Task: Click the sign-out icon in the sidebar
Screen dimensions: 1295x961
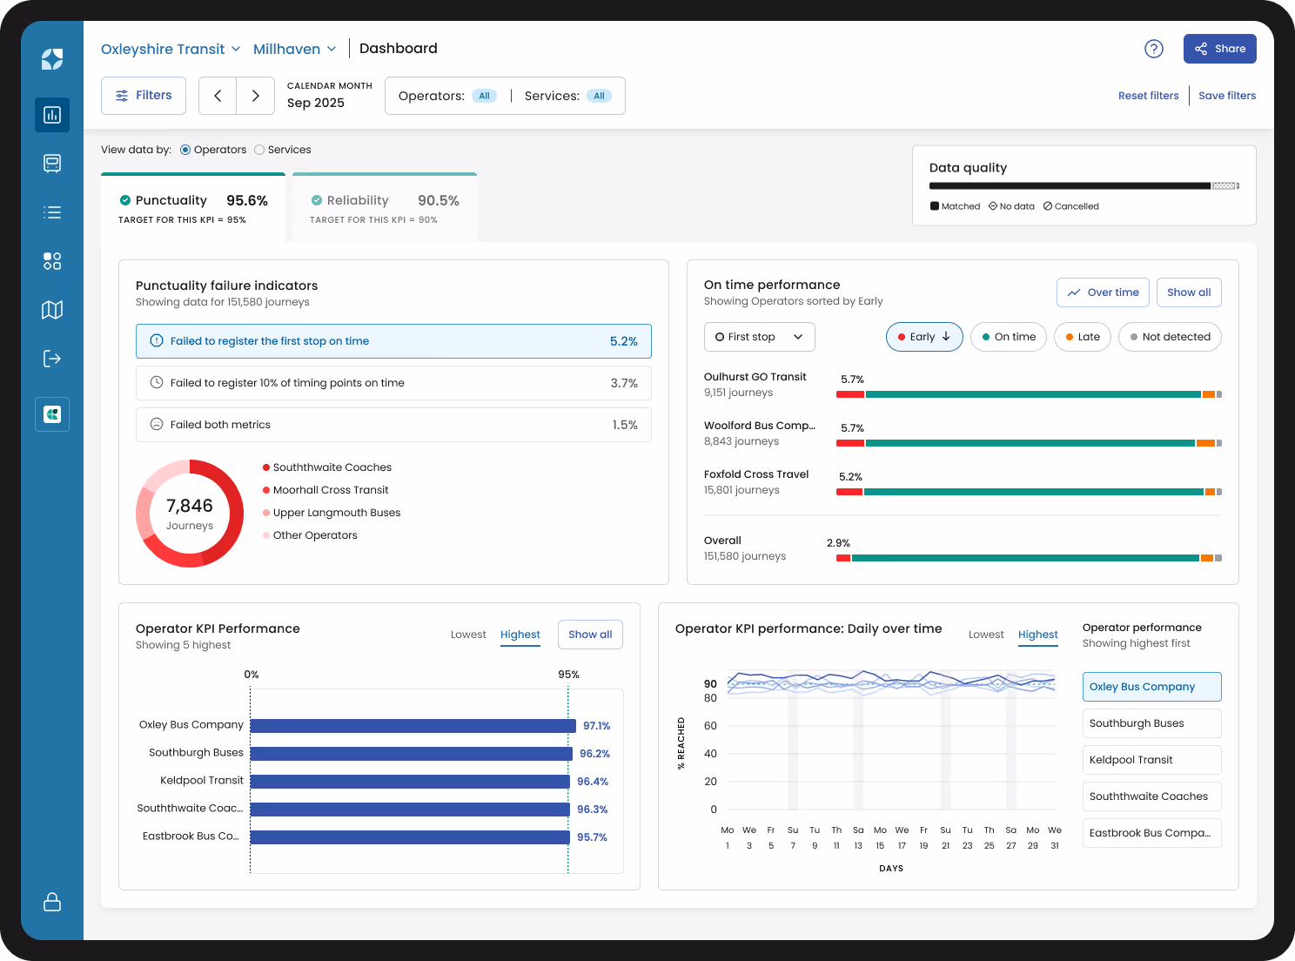Action: [x=51, y=358]
